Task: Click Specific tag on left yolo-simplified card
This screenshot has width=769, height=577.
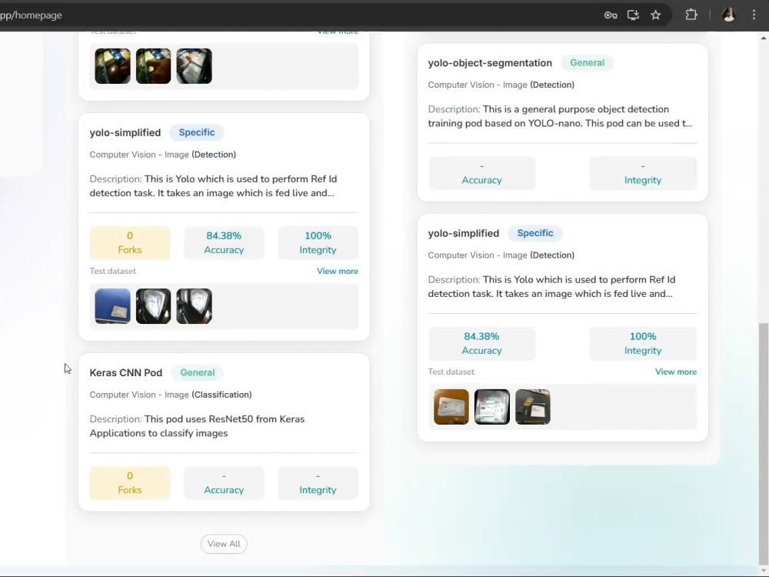Action: point(197,132)
